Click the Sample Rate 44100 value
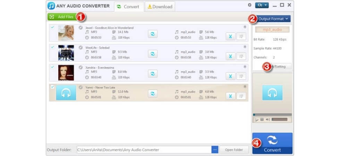 (277, 48)
